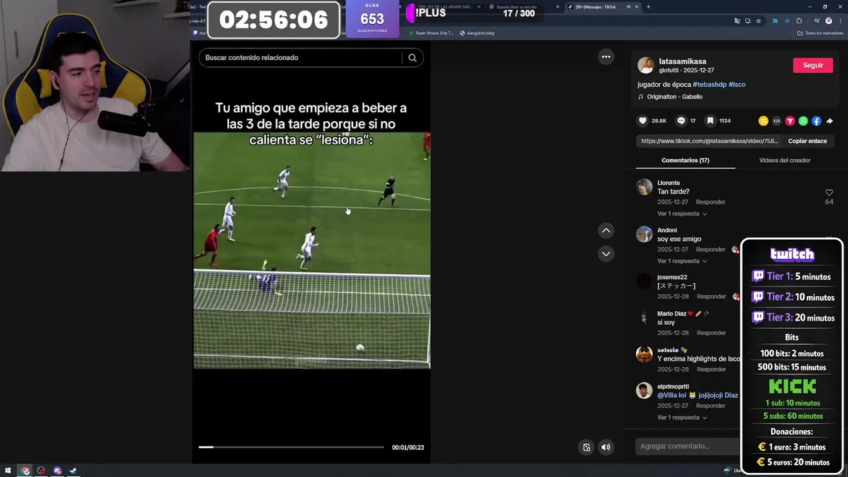Like the video with heart icon
Image resolution: width=848 pixels, height=477 pixels.
point(642,121)
